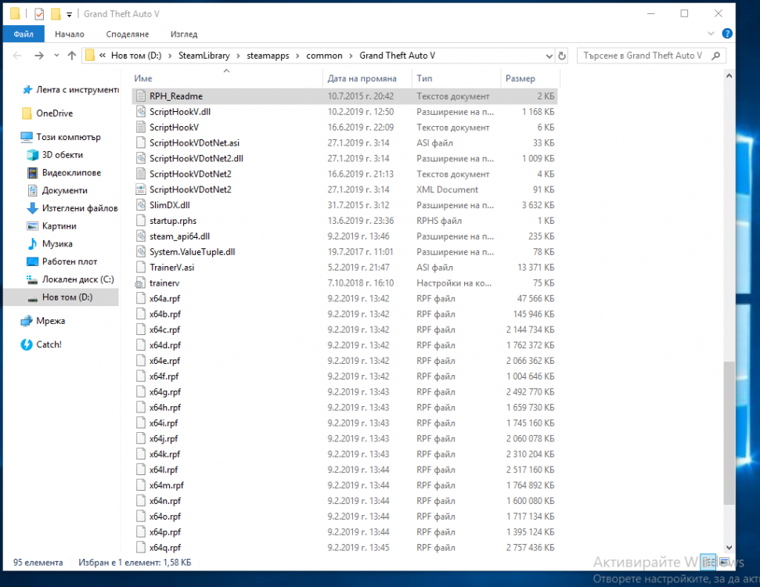
Task: Open the Файл menu tab
Action: click(x=23, y=34)
